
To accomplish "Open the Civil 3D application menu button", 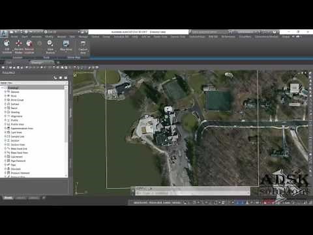I will (x=4, y=34).
